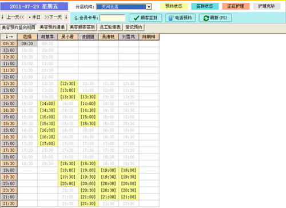
Task: Open the booked [19:00] cell under 刘雪凤
Action: 129,170
